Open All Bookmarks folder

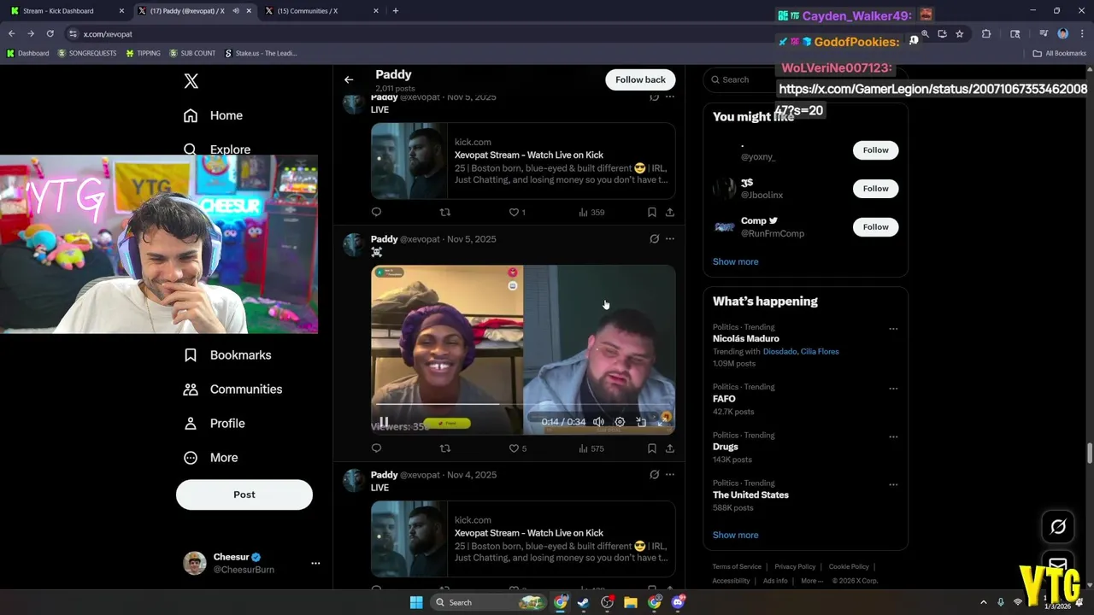click(1059, 53)
